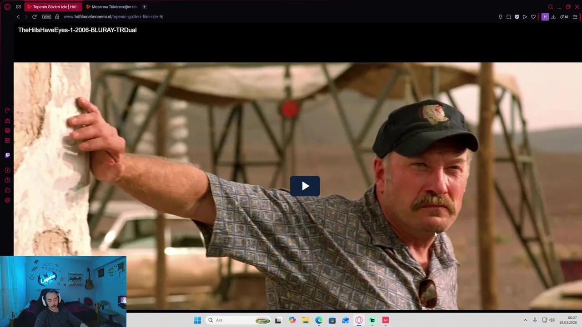Open the Outlook mail taskbar icon
582x327 pixels.
(x=346, y=320)
